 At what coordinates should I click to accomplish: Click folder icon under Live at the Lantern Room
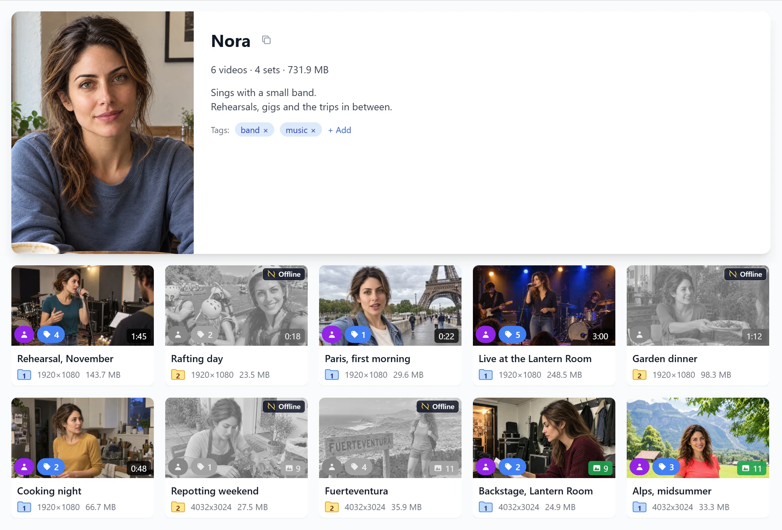pos(486,375)
